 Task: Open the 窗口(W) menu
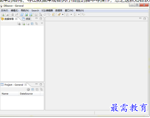click(69, 10)
